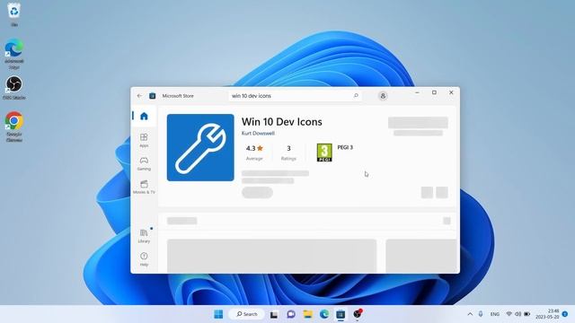Screen dimensions: 575x323
Task: Open the Apps section in sidebar
Action: click(x=144, y=140)
